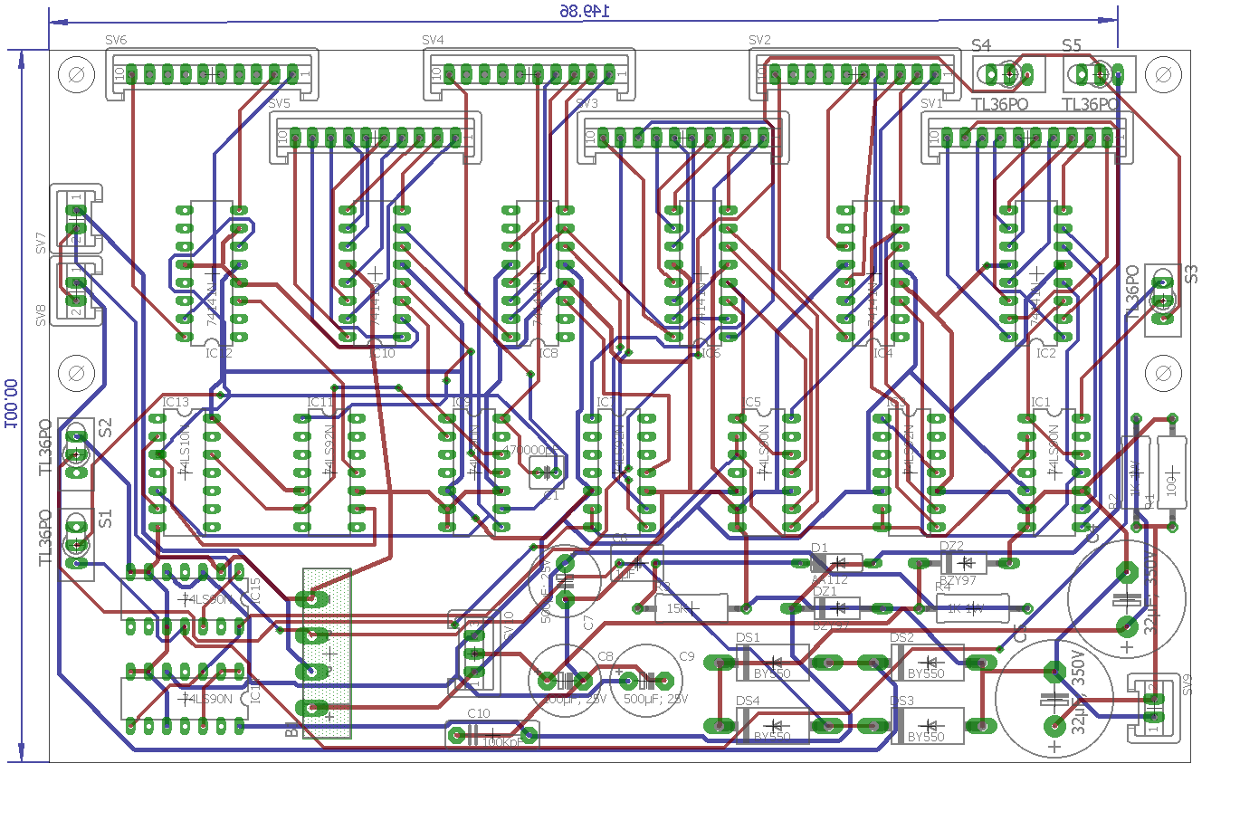Click the S3 switch on right edge
Image resolution: width=1240 pixels, height=840 pixels.
point(1163,301)
